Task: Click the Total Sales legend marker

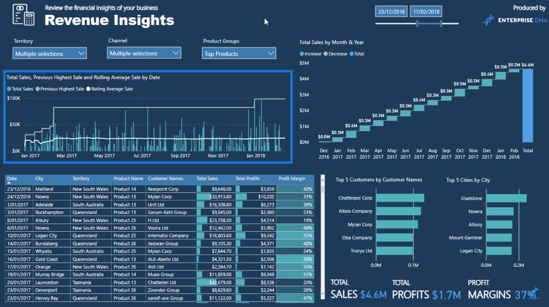Action: click(x=9, y=89)
